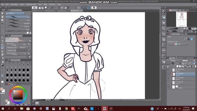Image resolution: width=197 pixels, height=111 pixels.
Task: Click the New raster layer icon
Action: (x=177, y=66)
